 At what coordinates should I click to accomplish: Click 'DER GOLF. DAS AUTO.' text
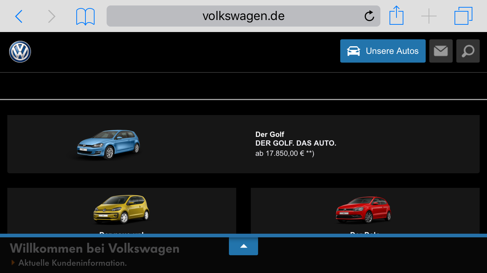click(296, 143)
